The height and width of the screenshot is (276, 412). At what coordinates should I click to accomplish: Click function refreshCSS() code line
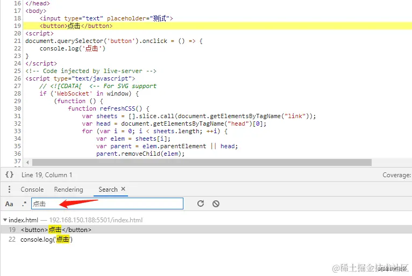tap(109, 108)
